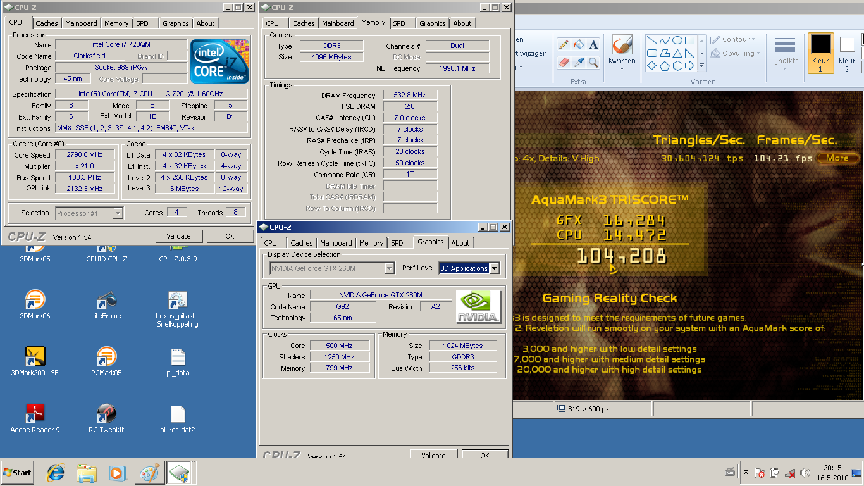This screenshot has height=486, width=864.
Task: Open the Perf Level dropdown
Action: point(495,268)
